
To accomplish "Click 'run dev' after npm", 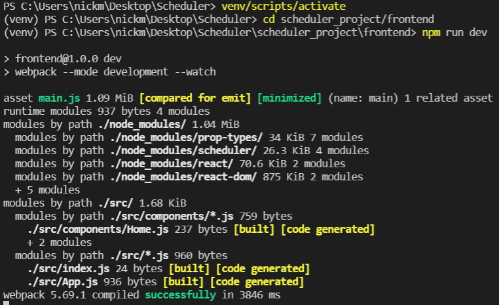I will click(466, 33).
